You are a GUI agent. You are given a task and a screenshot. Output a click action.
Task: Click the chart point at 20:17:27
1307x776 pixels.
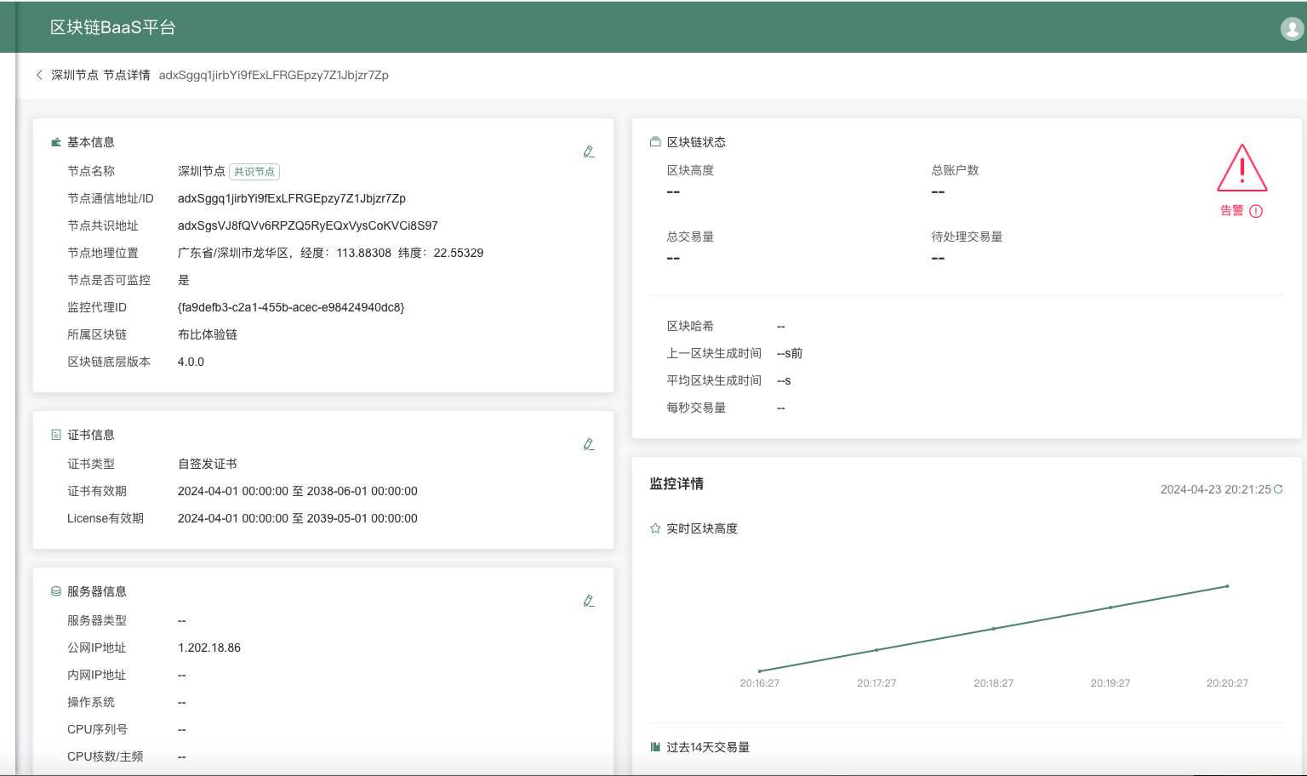coord(876,650)
